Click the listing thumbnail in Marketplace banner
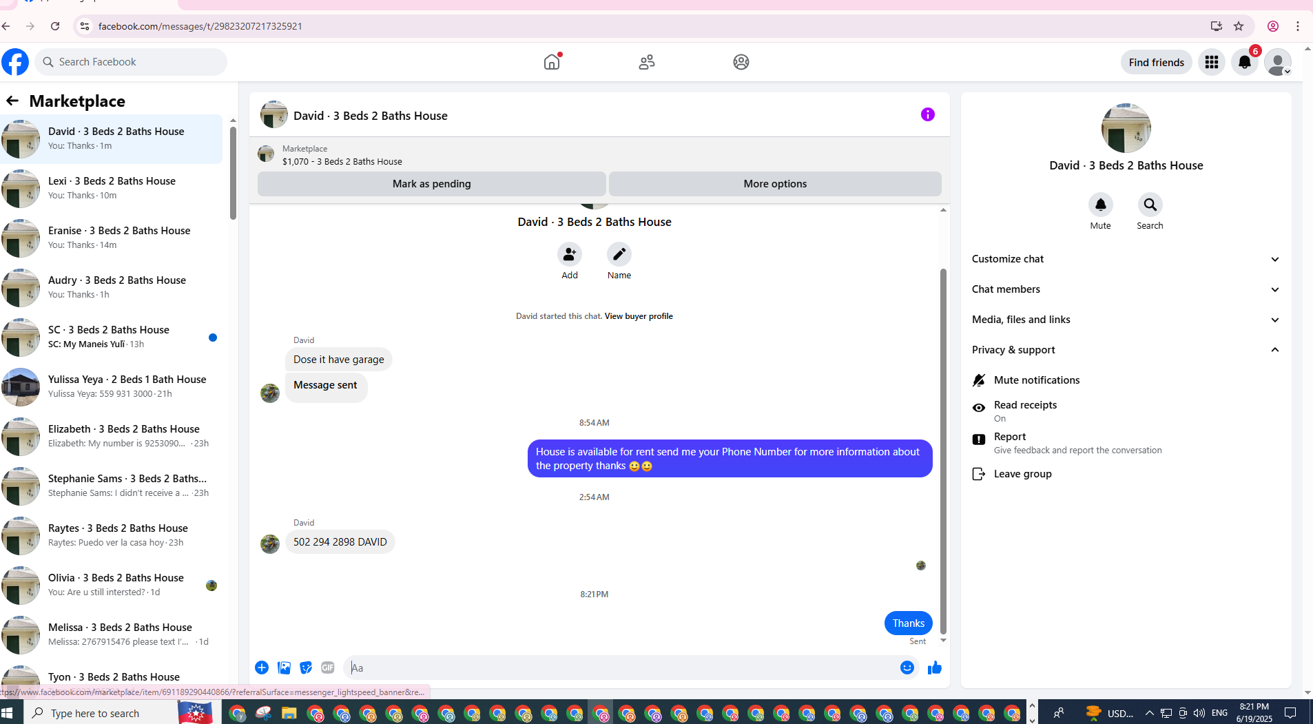 [266, 154]
